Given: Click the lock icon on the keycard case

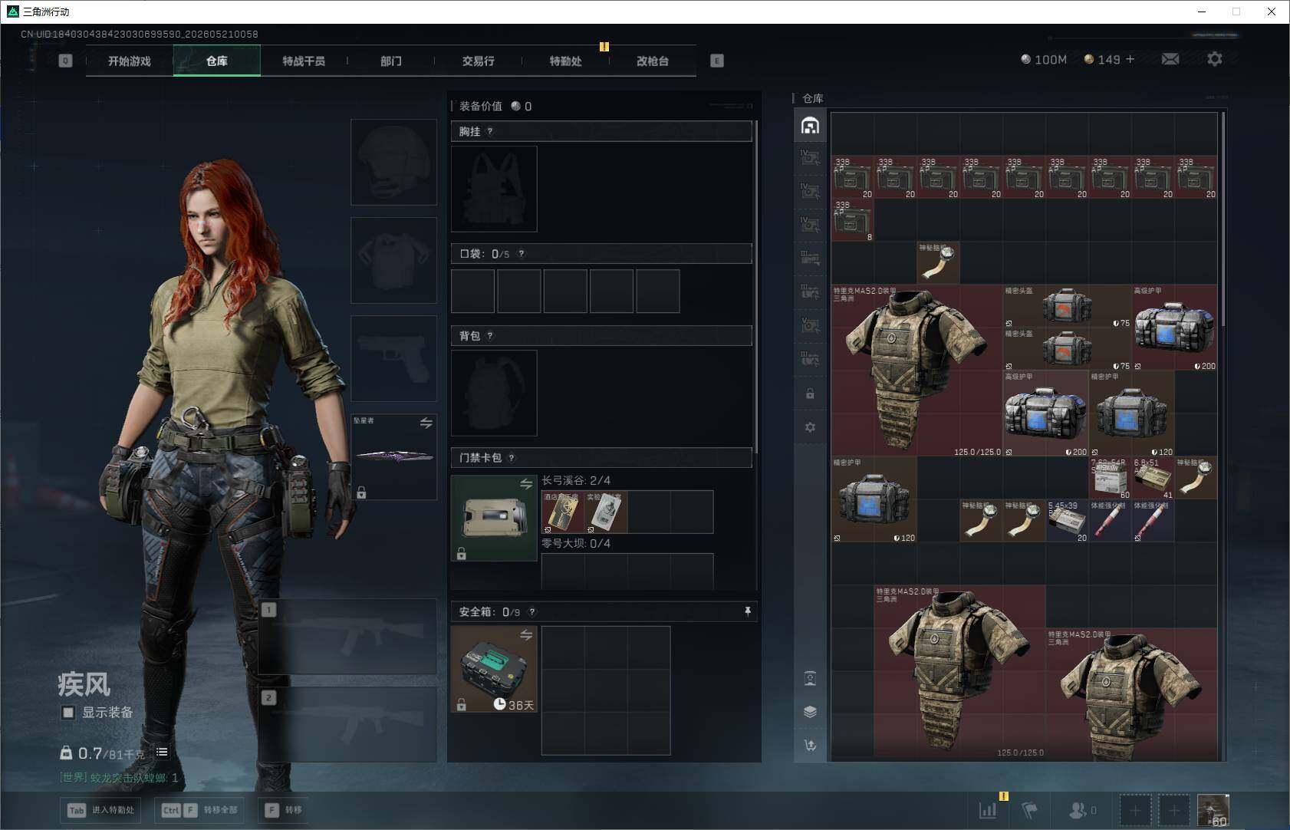Looking at the screenshot, I should tap(462, 553).
